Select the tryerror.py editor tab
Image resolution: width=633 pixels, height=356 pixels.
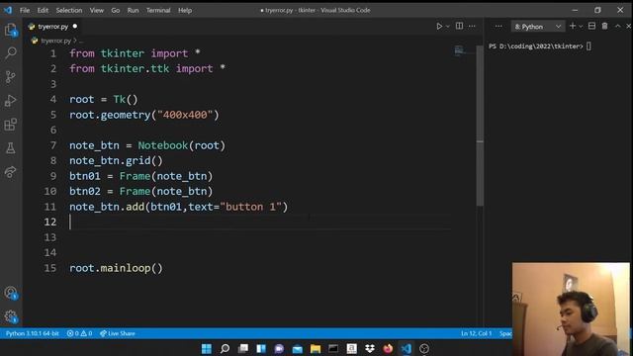52,27
